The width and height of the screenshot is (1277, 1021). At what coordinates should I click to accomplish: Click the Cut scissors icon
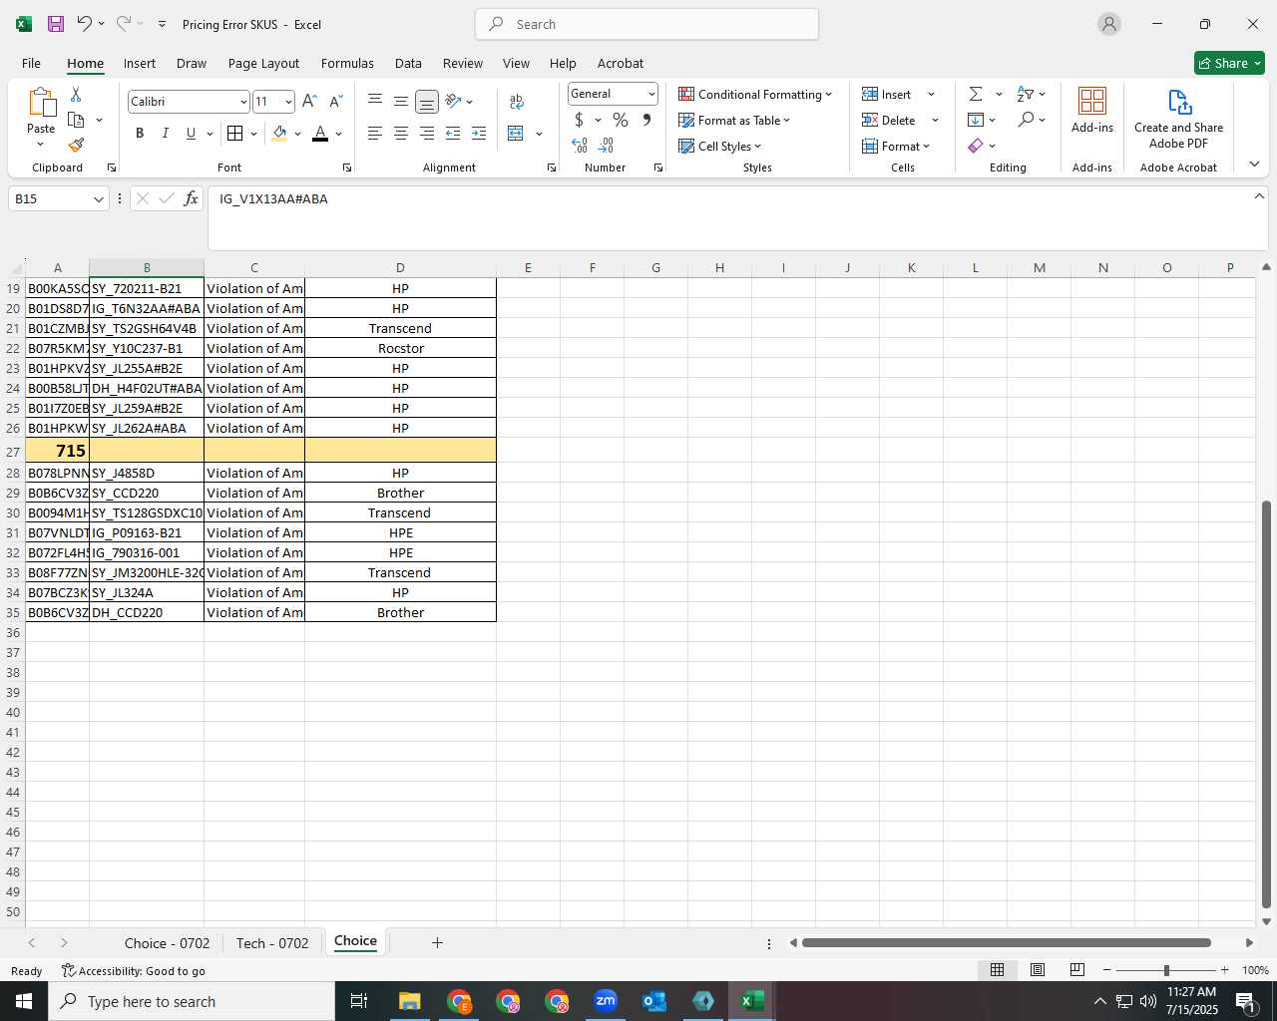(x=76, y=94)
